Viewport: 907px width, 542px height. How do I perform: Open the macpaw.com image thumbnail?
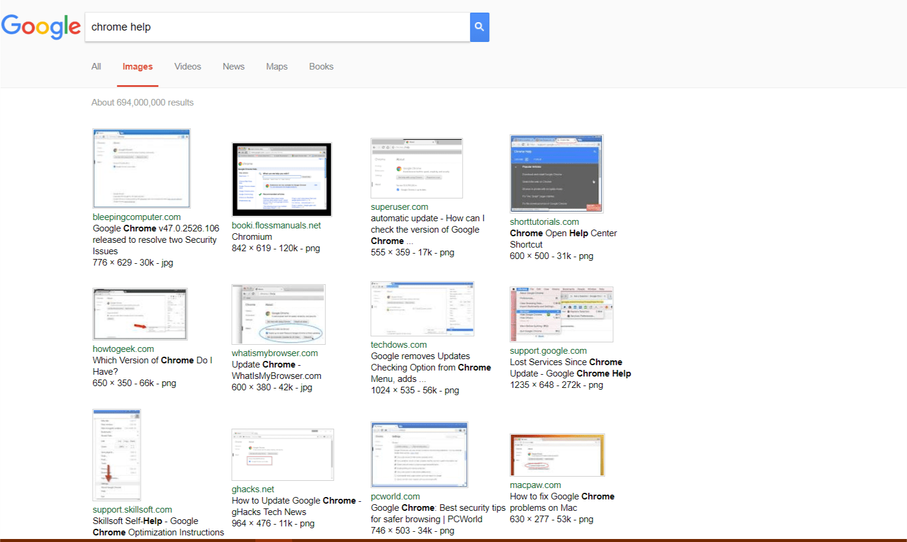[558, 455]
